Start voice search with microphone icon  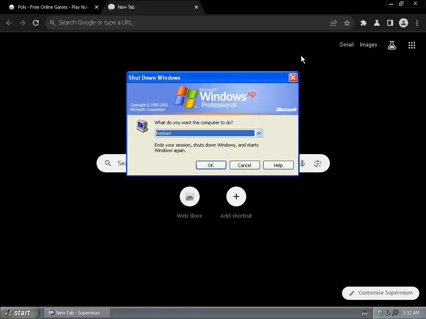point(302,163)
